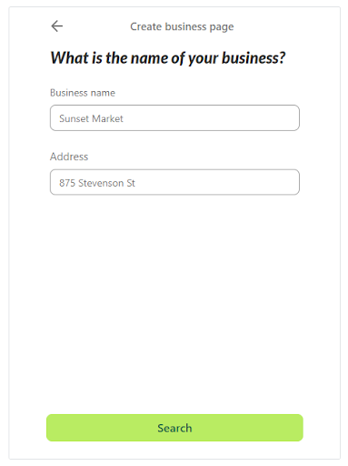Image resolution: width=348 pixels, height=466 pixels.
Task: Click the green Search button
Action: click(174, 428)
